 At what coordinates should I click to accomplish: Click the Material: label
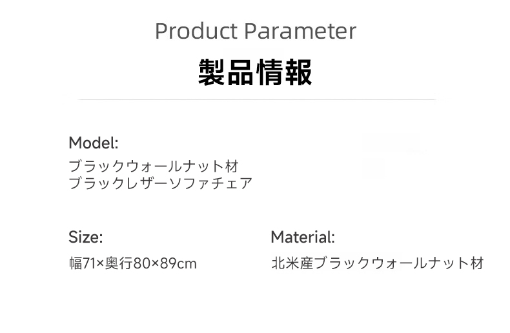click(x=303, y=237)
